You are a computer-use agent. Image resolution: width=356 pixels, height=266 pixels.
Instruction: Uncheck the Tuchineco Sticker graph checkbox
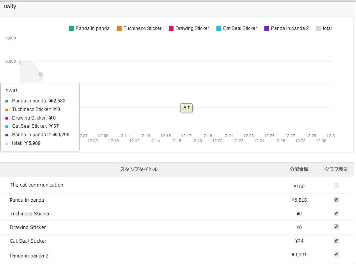[336, 213]
